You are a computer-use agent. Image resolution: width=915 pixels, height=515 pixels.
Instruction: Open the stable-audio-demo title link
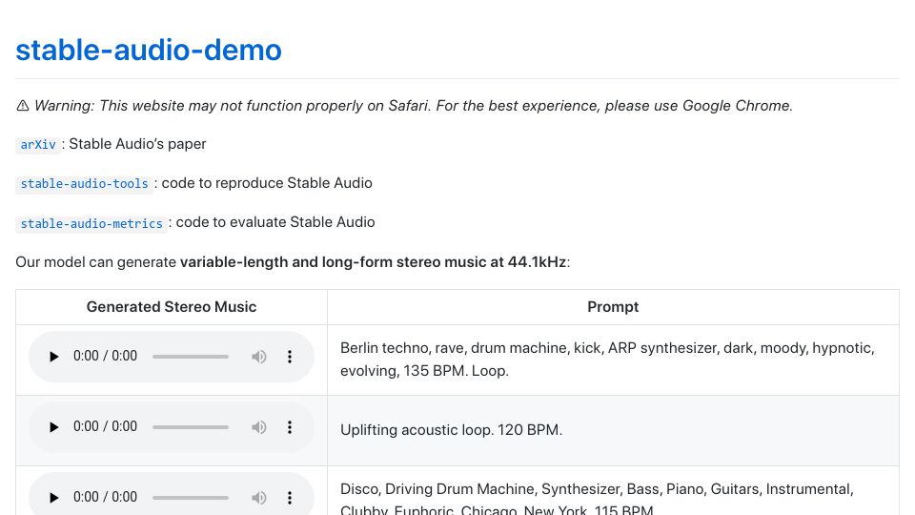coord(149,50)
